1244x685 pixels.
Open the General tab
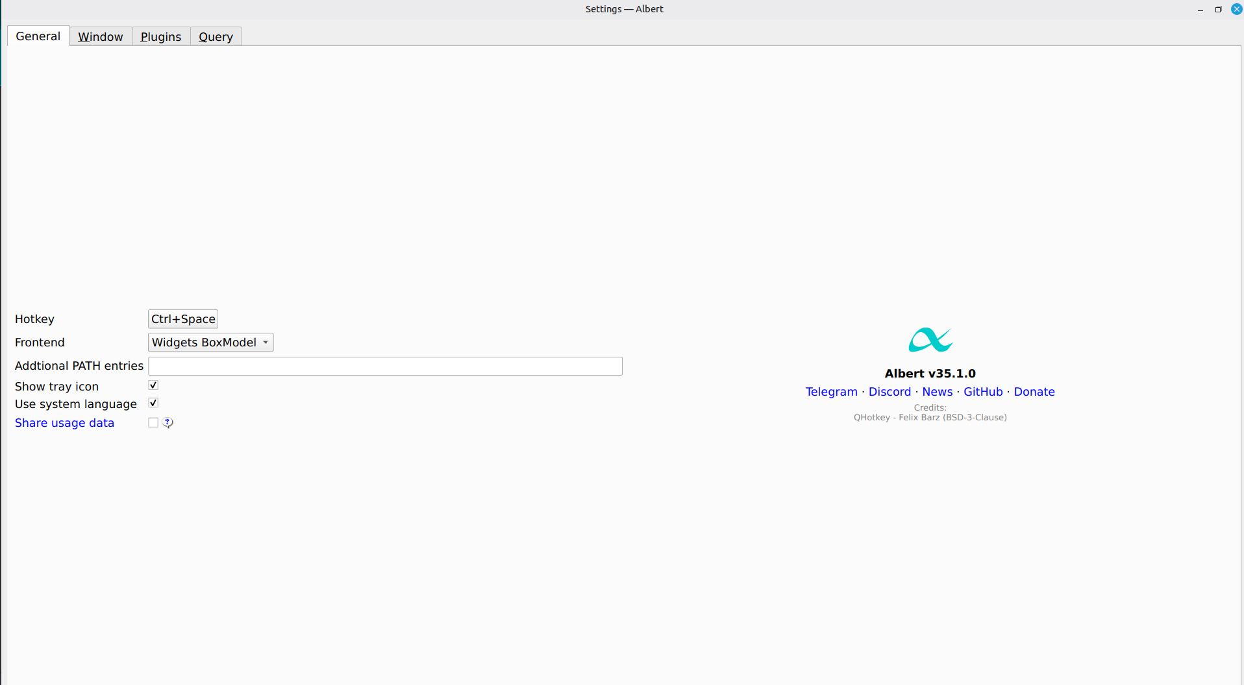point(38,36)
